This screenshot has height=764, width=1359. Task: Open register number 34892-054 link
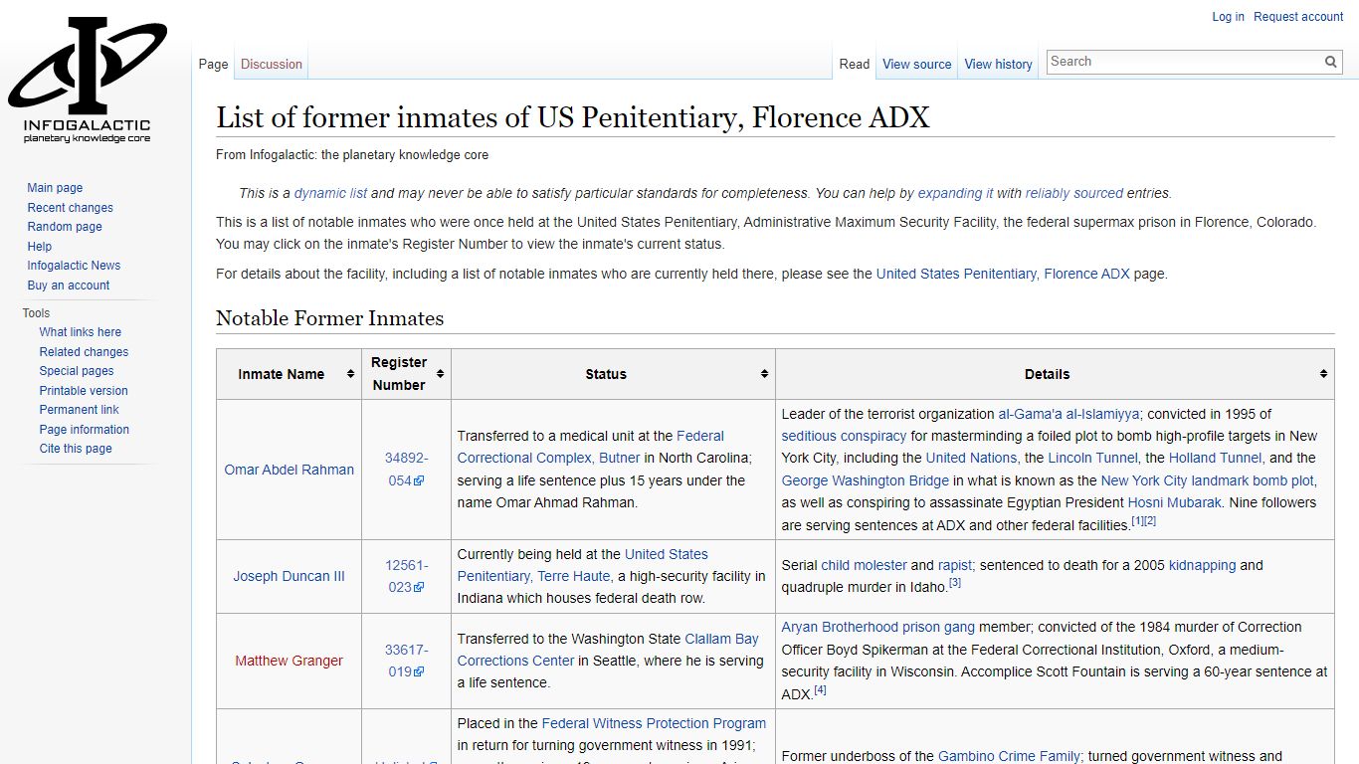pos(406,470)
